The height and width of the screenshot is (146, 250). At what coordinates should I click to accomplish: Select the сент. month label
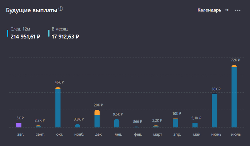tap(38, 134)
